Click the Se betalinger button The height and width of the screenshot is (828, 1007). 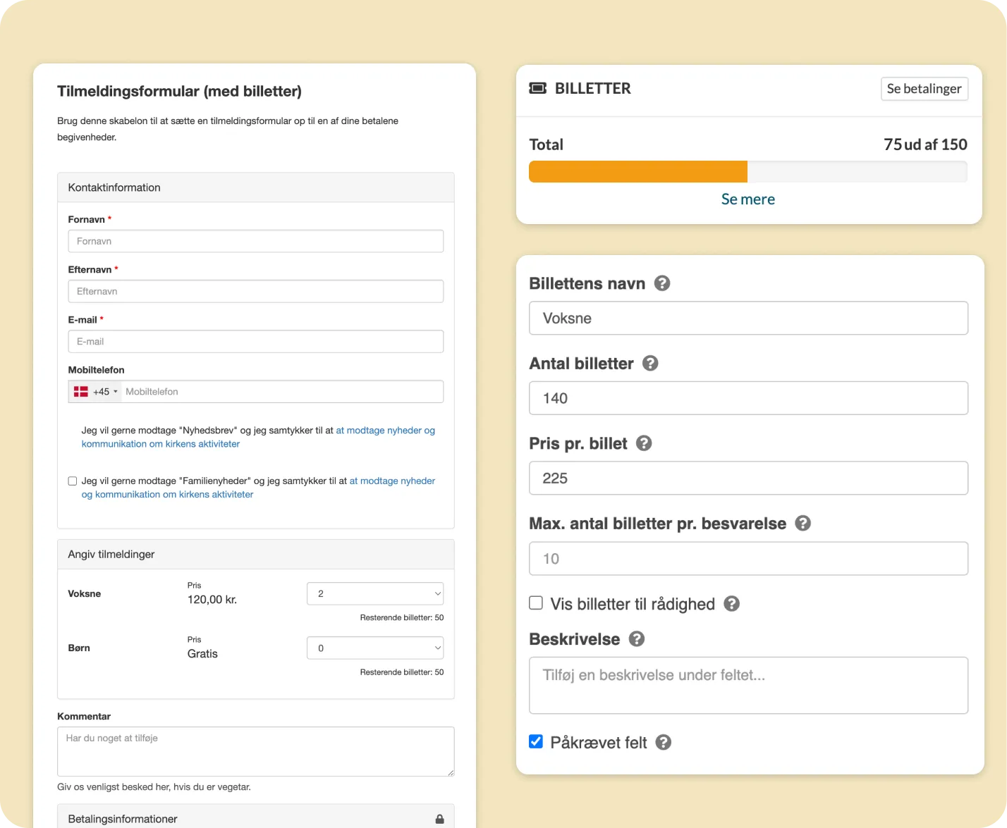pyautogui.click(x=924, y=89)
